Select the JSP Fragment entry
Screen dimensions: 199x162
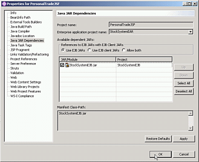(20, 50)
